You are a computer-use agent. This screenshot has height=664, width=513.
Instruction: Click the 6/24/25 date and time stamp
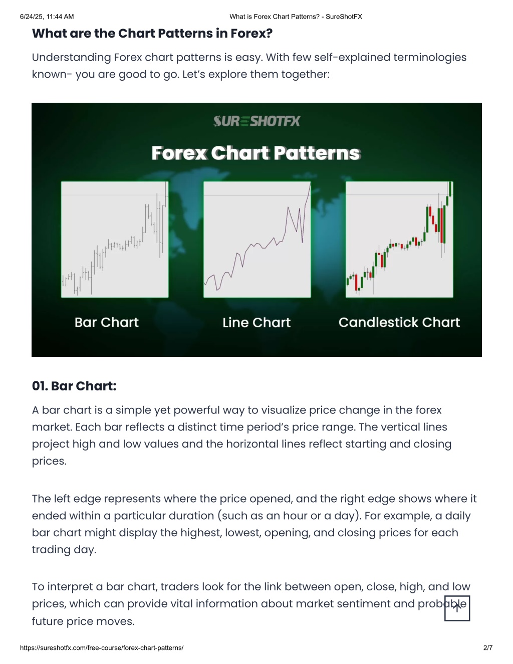pyautogui.click(x=47, y=17)
